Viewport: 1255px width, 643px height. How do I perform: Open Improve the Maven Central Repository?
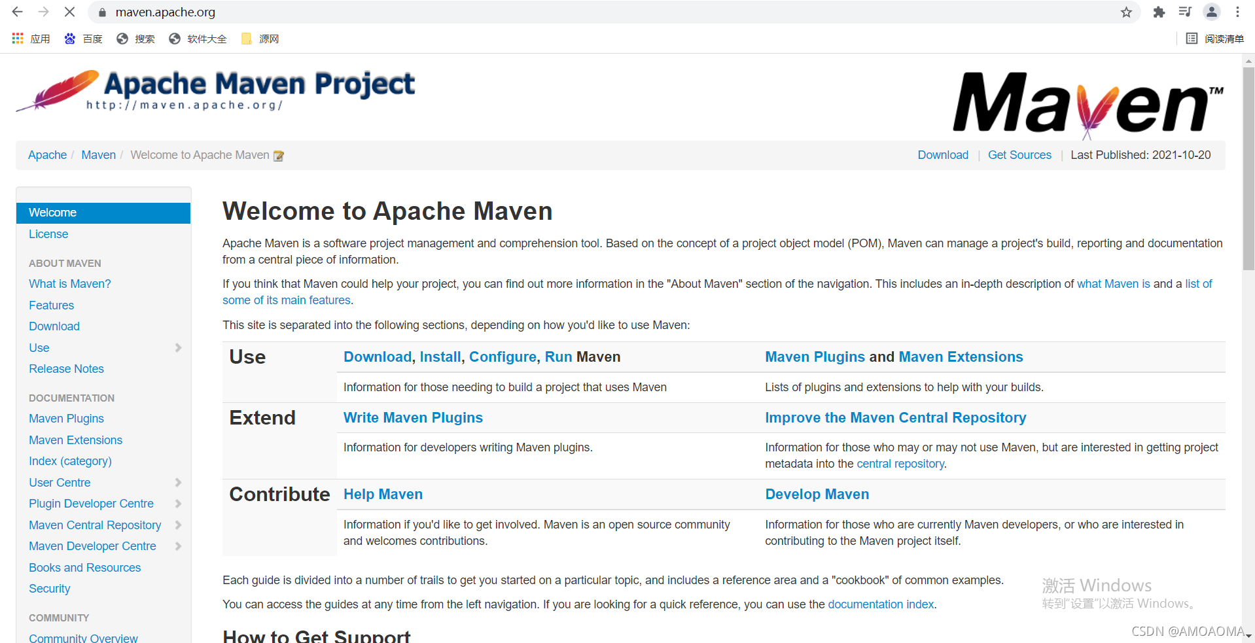896,418
